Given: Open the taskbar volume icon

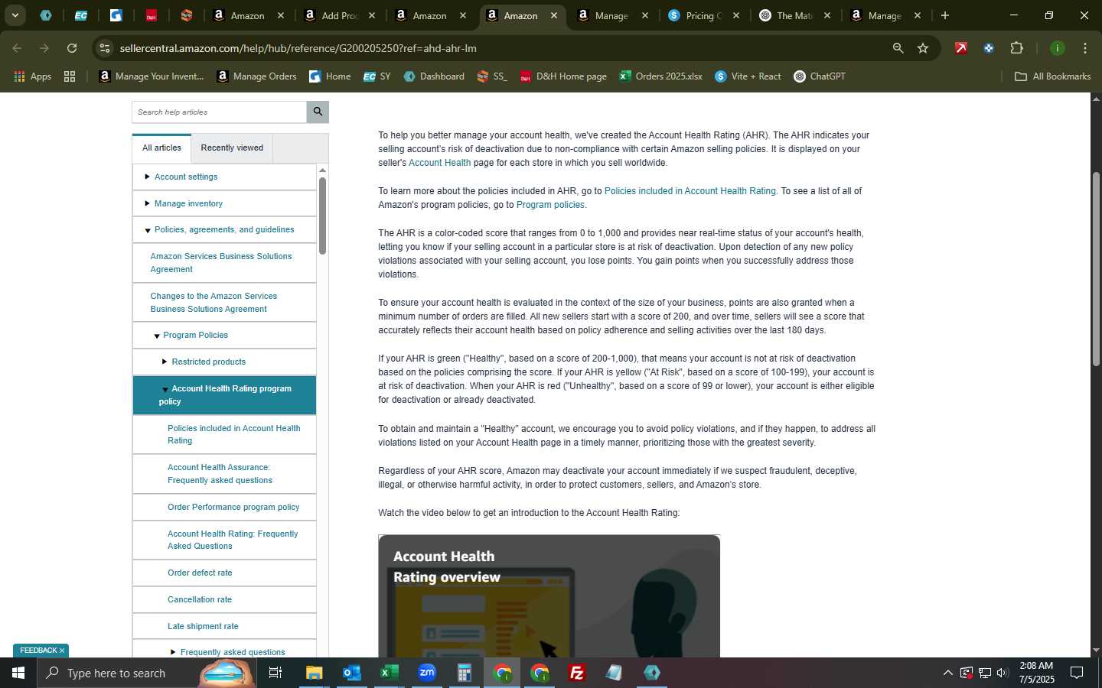Looking at the screenshot, I should pos(1003,673).
